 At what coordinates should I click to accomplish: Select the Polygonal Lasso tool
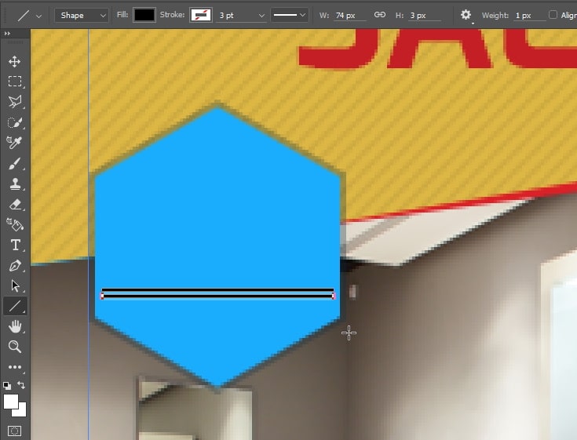coord(15,102)
